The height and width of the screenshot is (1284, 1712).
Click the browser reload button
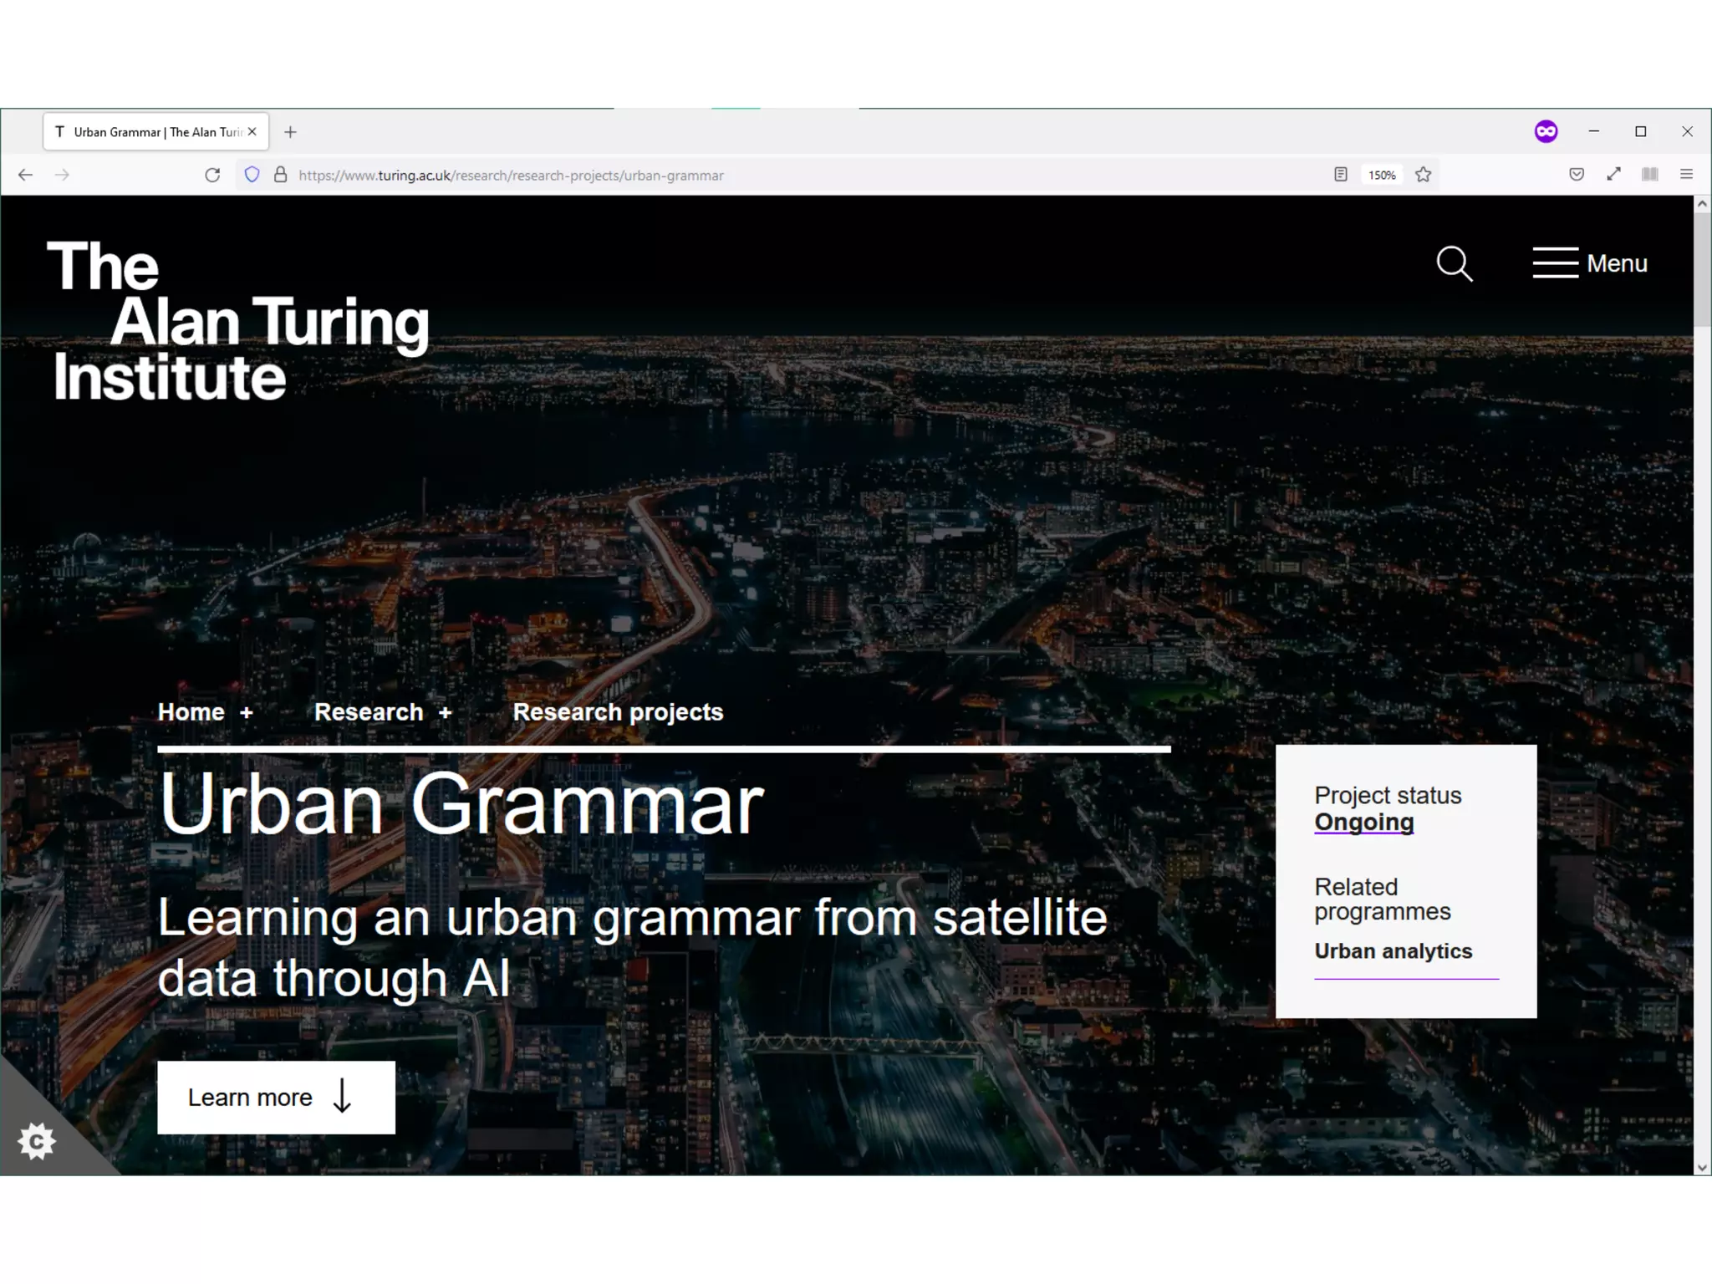(x=212, y=175)
